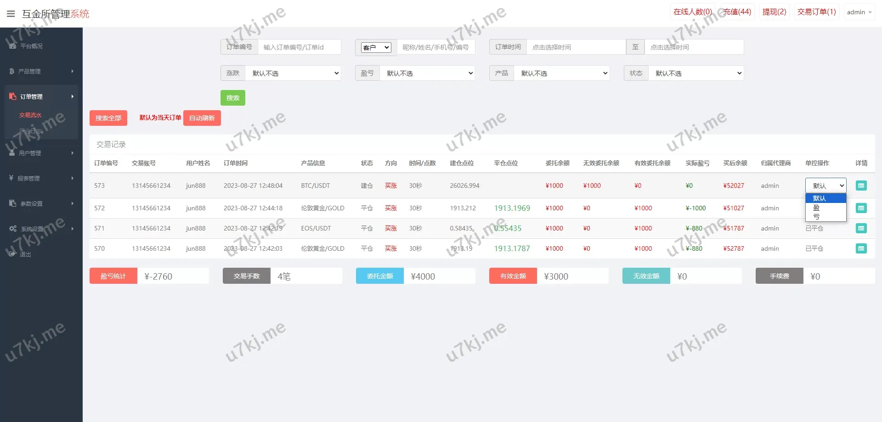Click the yen icon beside 报表管理
Image resolution: width=882 pixels, height=422 pixels.
pos(11,178)
